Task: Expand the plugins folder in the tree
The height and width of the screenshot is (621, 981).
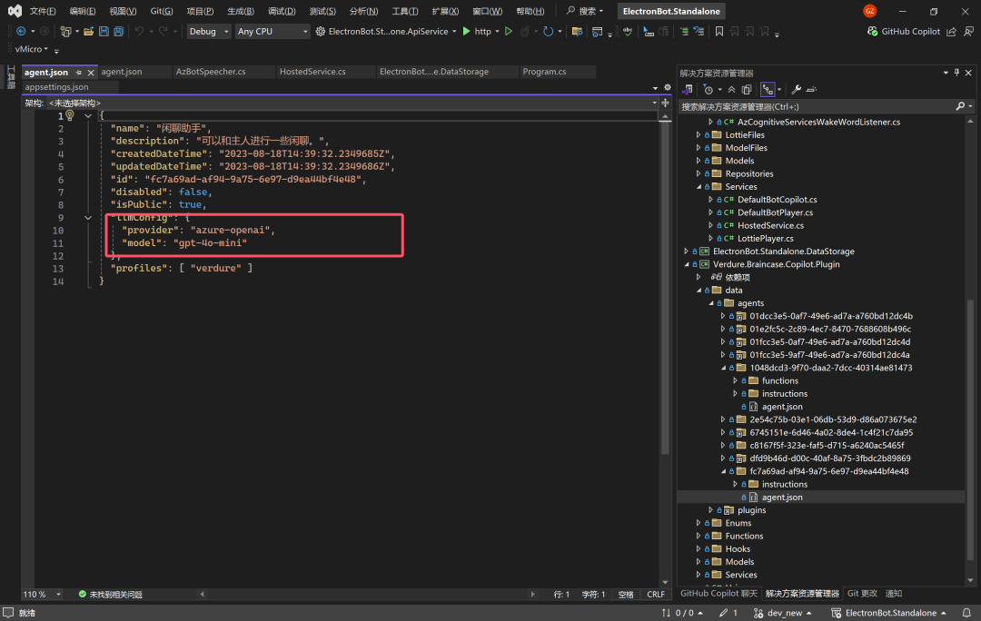Action: 710,510
